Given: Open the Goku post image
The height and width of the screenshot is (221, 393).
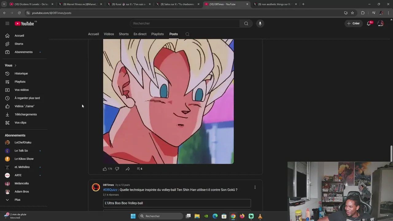Looking at the screenshot, I should coord(168,101).
